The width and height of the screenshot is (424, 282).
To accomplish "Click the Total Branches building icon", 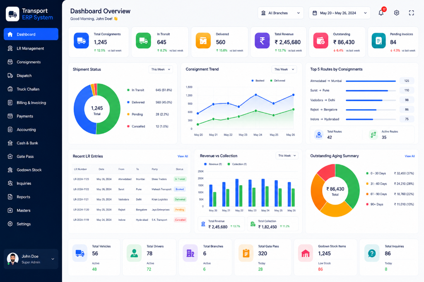I will click(190, 253).
